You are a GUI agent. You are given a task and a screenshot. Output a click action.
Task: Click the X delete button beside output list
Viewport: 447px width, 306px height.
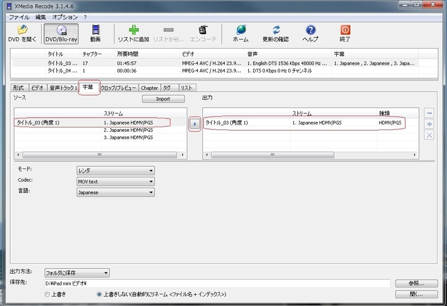(x=429, y=135)
